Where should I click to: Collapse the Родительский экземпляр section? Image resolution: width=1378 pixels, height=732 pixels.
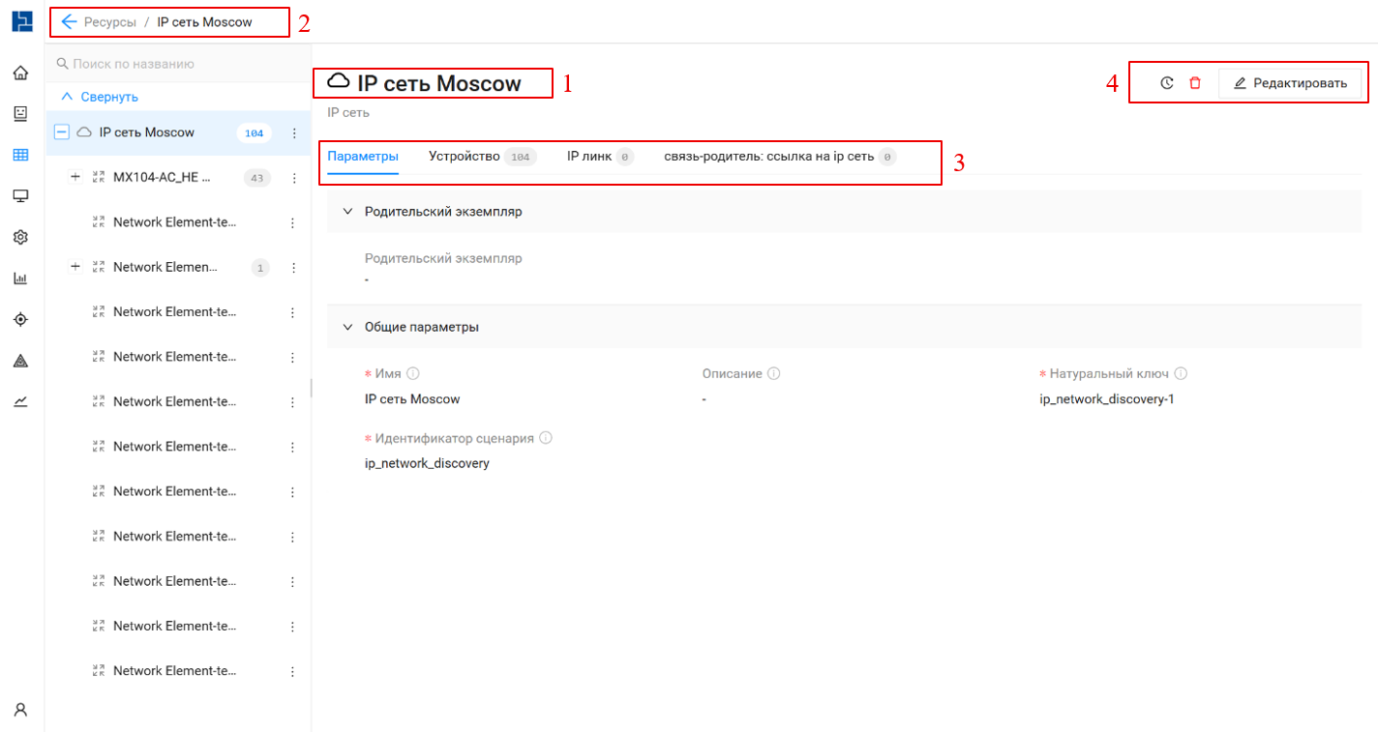(348, 211)
